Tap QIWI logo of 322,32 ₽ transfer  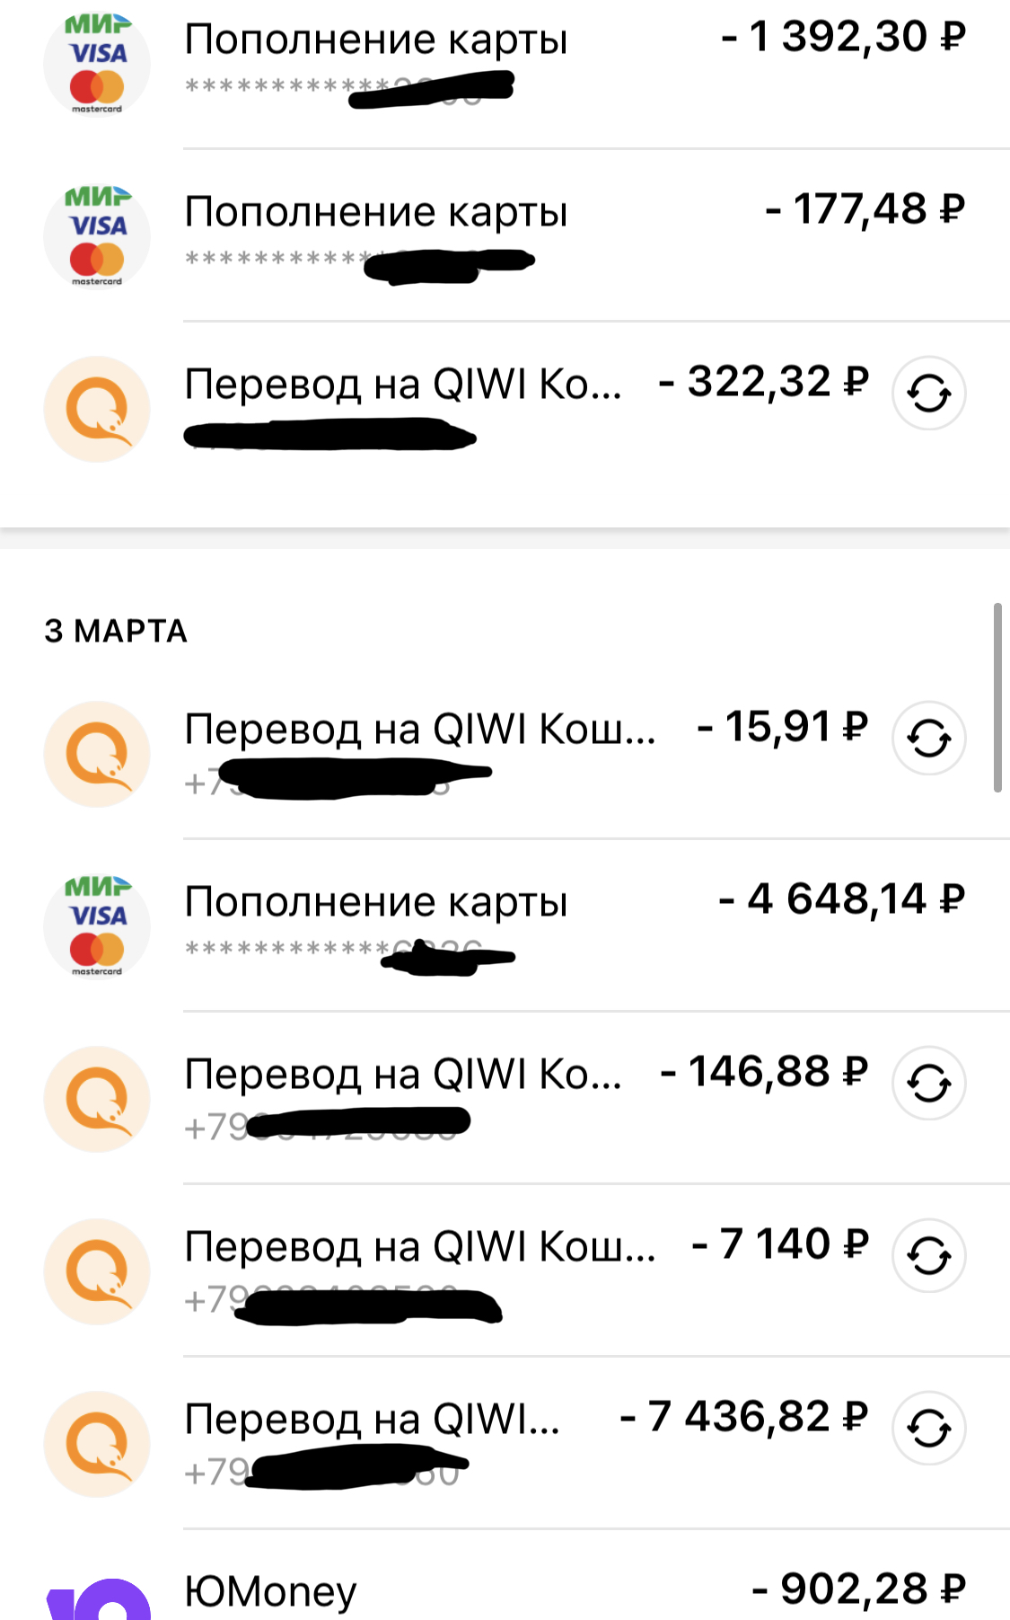click(97, 409)
